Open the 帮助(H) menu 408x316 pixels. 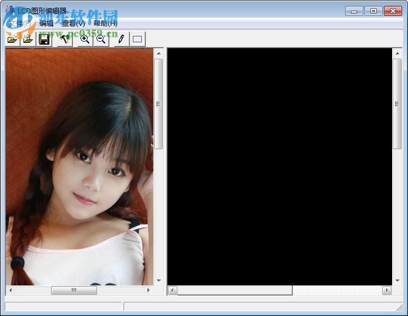coord(105,23)
